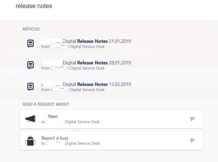Choose the Report a bug request

click(x=111, y=140)
